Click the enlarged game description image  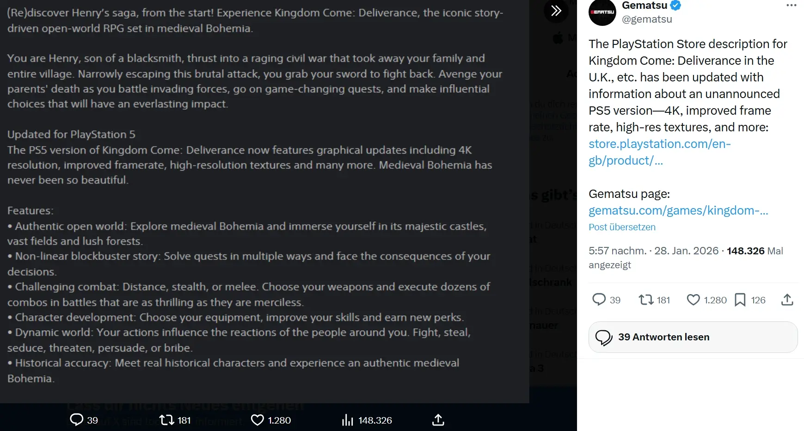[264, 199]
